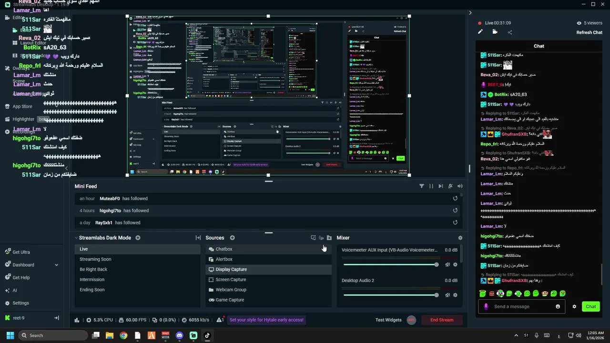Open Mixer advanced audio settings gear
610x343 pixels.
[460, 238]
